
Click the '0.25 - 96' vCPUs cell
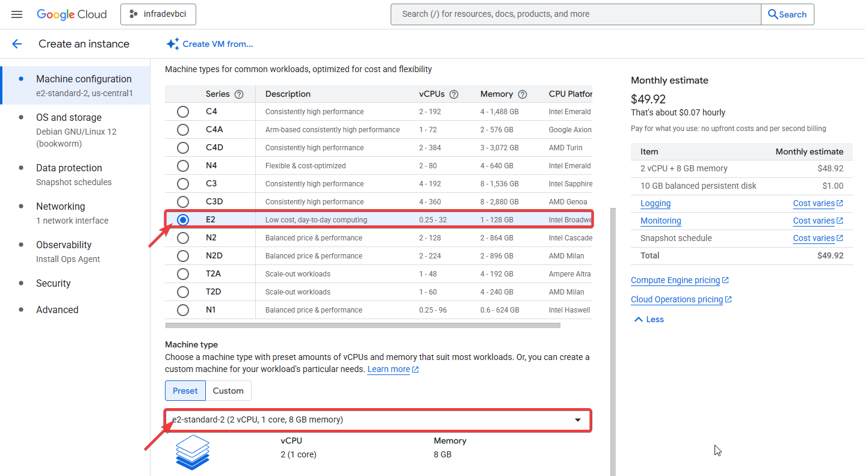(x=433, y=310)
